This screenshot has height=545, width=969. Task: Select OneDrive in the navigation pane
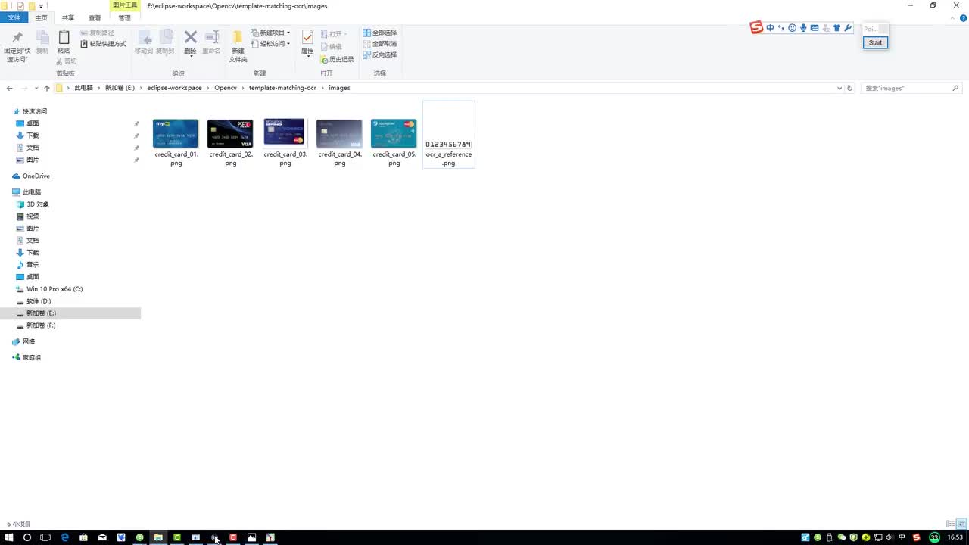coord(30,176)
